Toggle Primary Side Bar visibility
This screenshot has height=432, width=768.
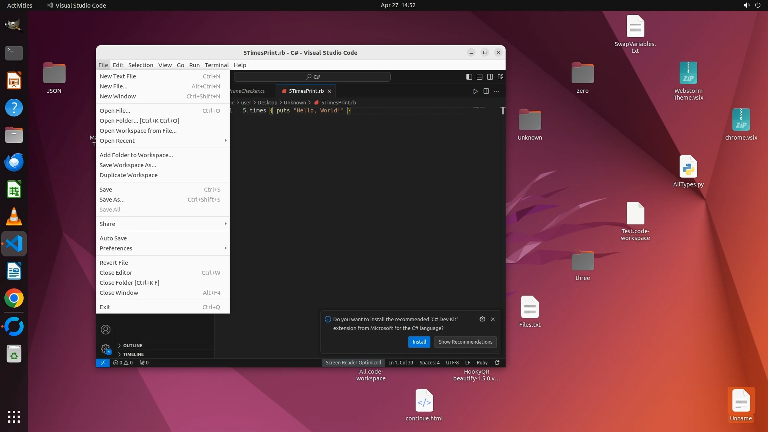[x=469, y=77]
